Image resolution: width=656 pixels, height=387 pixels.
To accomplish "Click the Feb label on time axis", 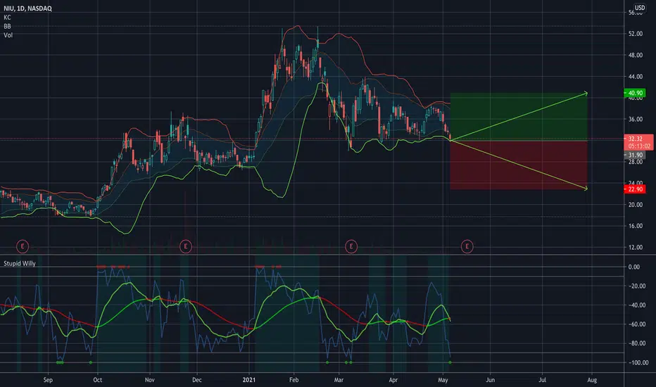I will (294, 380).
